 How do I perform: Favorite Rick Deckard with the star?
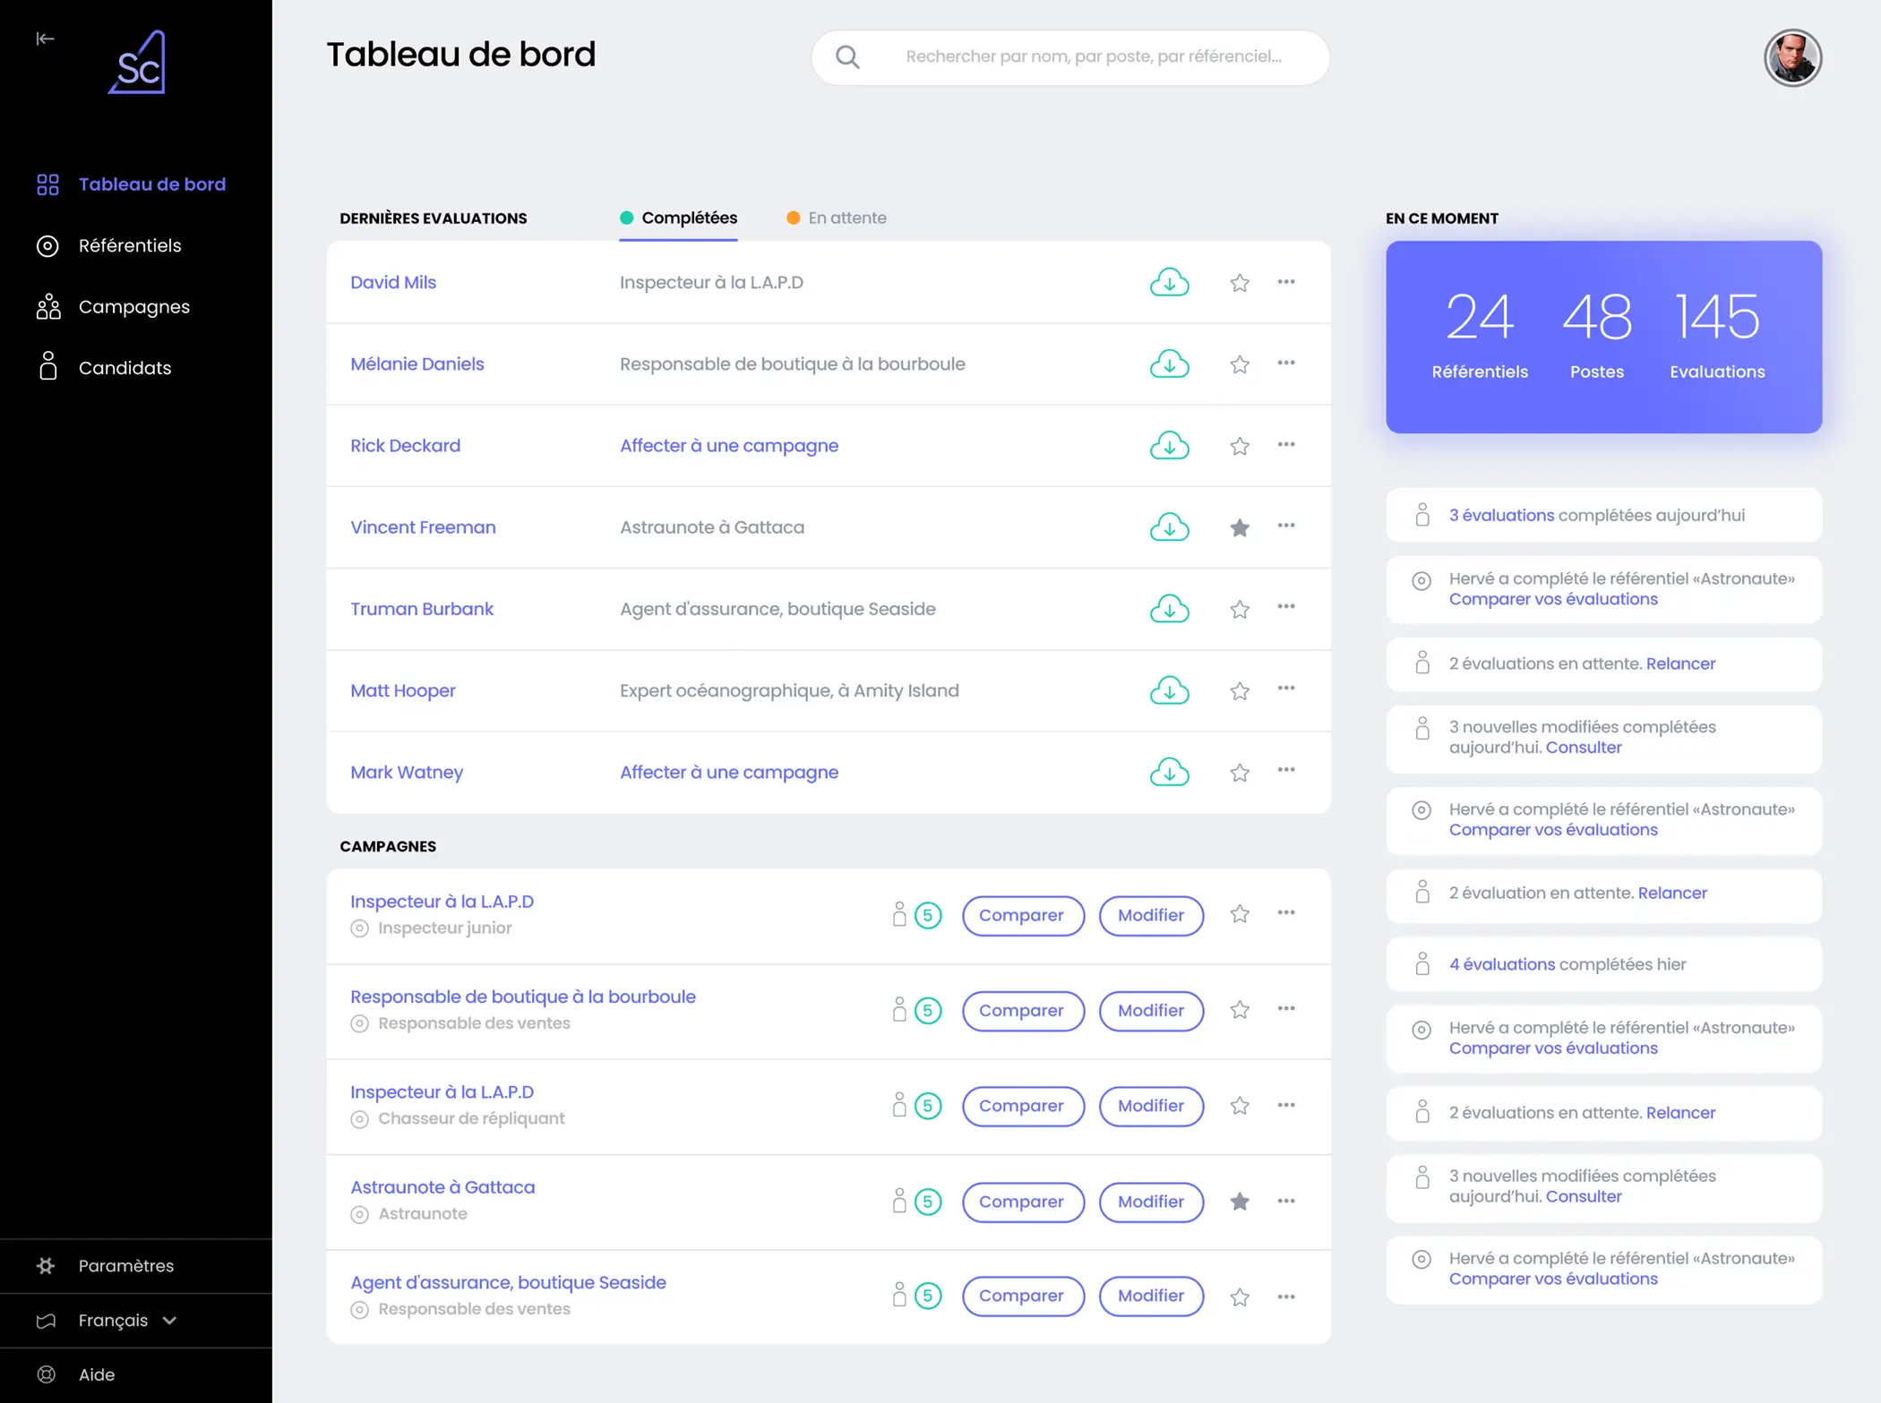point(1239,446)
